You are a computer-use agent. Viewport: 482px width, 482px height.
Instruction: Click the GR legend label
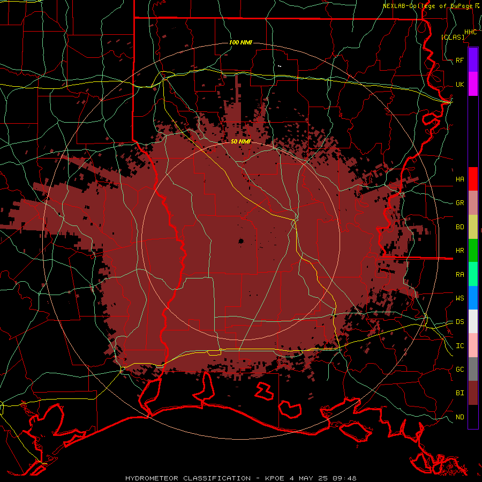(460, 203)
